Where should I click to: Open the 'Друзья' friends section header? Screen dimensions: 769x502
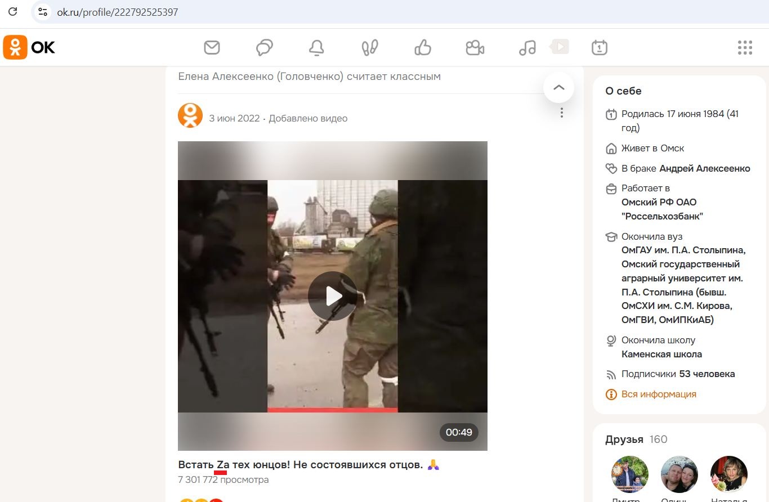(624, 440)
